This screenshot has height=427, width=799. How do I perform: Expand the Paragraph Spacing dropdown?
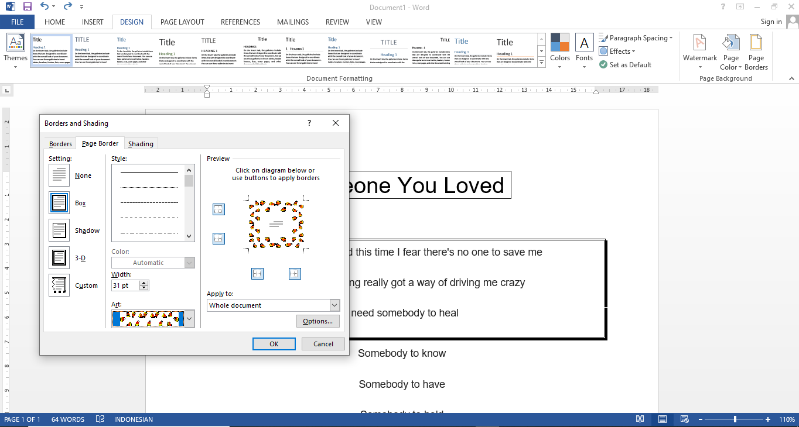[x=670, y=37]
